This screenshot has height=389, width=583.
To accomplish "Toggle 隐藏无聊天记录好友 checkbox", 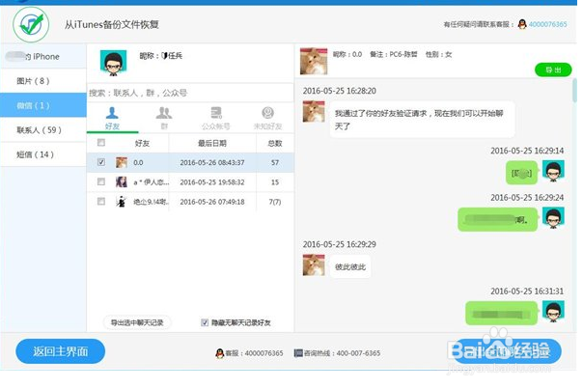I will coord(205,322).
